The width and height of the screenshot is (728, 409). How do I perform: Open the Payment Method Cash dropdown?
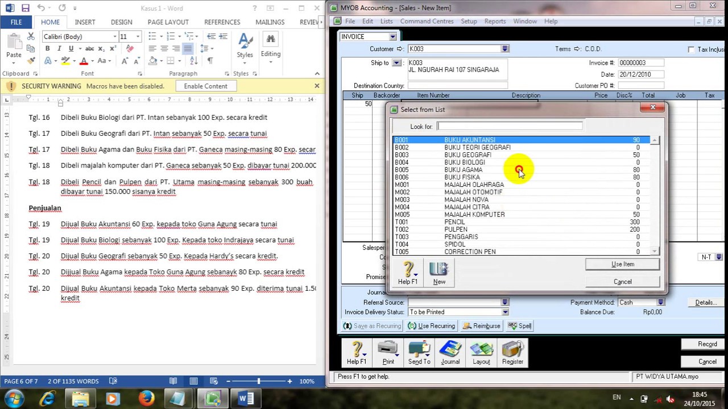(x=660, y=302)
